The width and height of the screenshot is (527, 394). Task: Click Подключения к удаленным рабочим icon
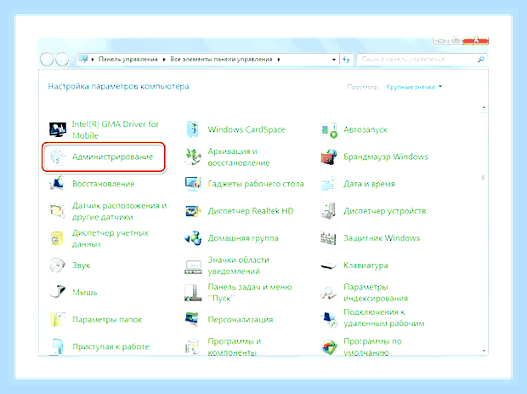pos(329,319)
